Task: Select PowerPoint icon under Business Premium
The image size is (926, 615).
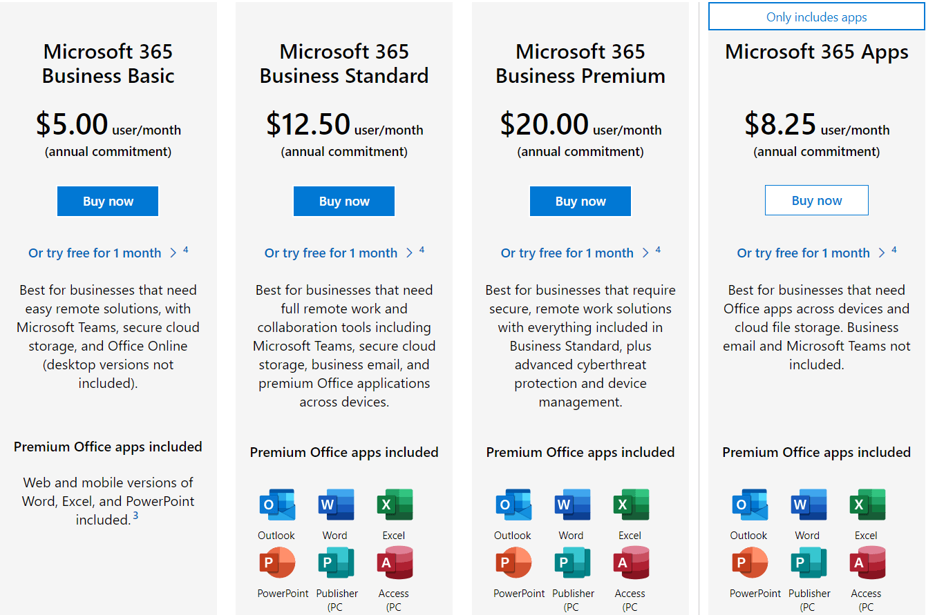Action: (x=513, y=563)
